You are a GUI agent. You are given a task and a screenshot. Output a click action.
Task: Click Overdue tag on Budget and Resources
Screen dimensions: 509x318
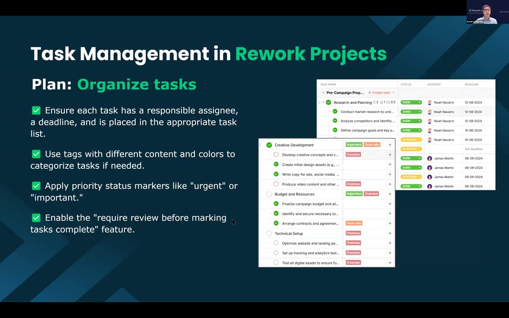coord(371,194)
